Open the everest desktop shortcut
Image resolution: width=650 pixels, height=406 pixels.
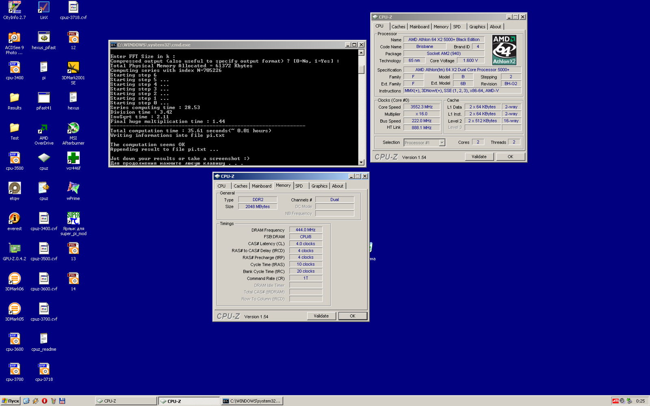[x=15, y=222]
